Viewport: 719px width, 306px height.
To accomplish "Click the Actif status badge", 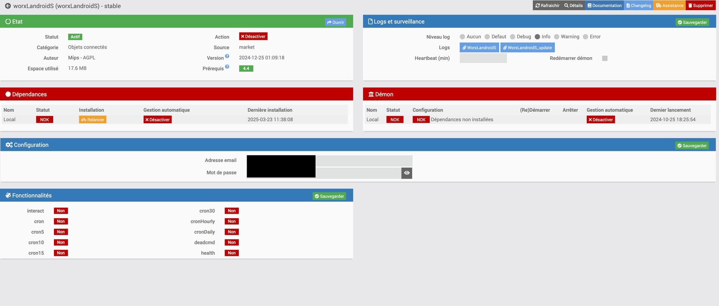I will (x=75, y=37).
